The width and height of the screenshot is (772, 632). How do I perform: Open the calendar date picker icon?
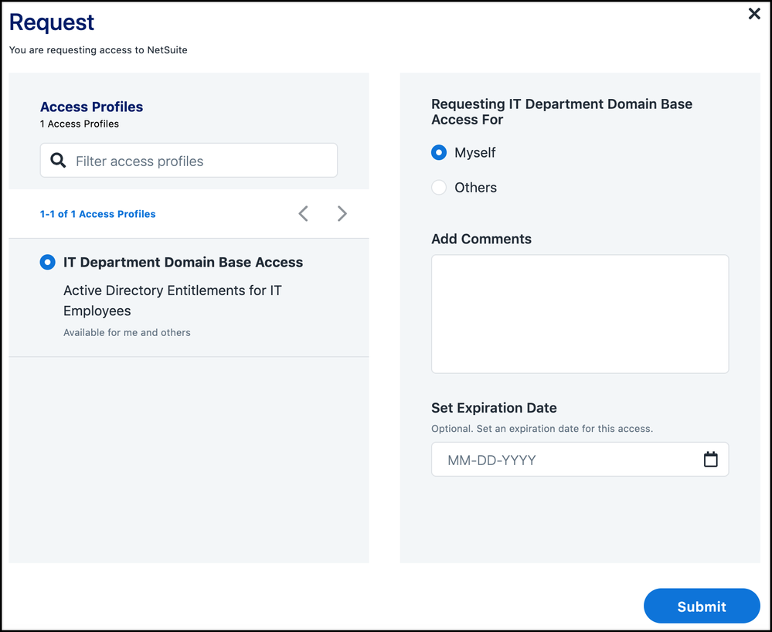[710, 460]
